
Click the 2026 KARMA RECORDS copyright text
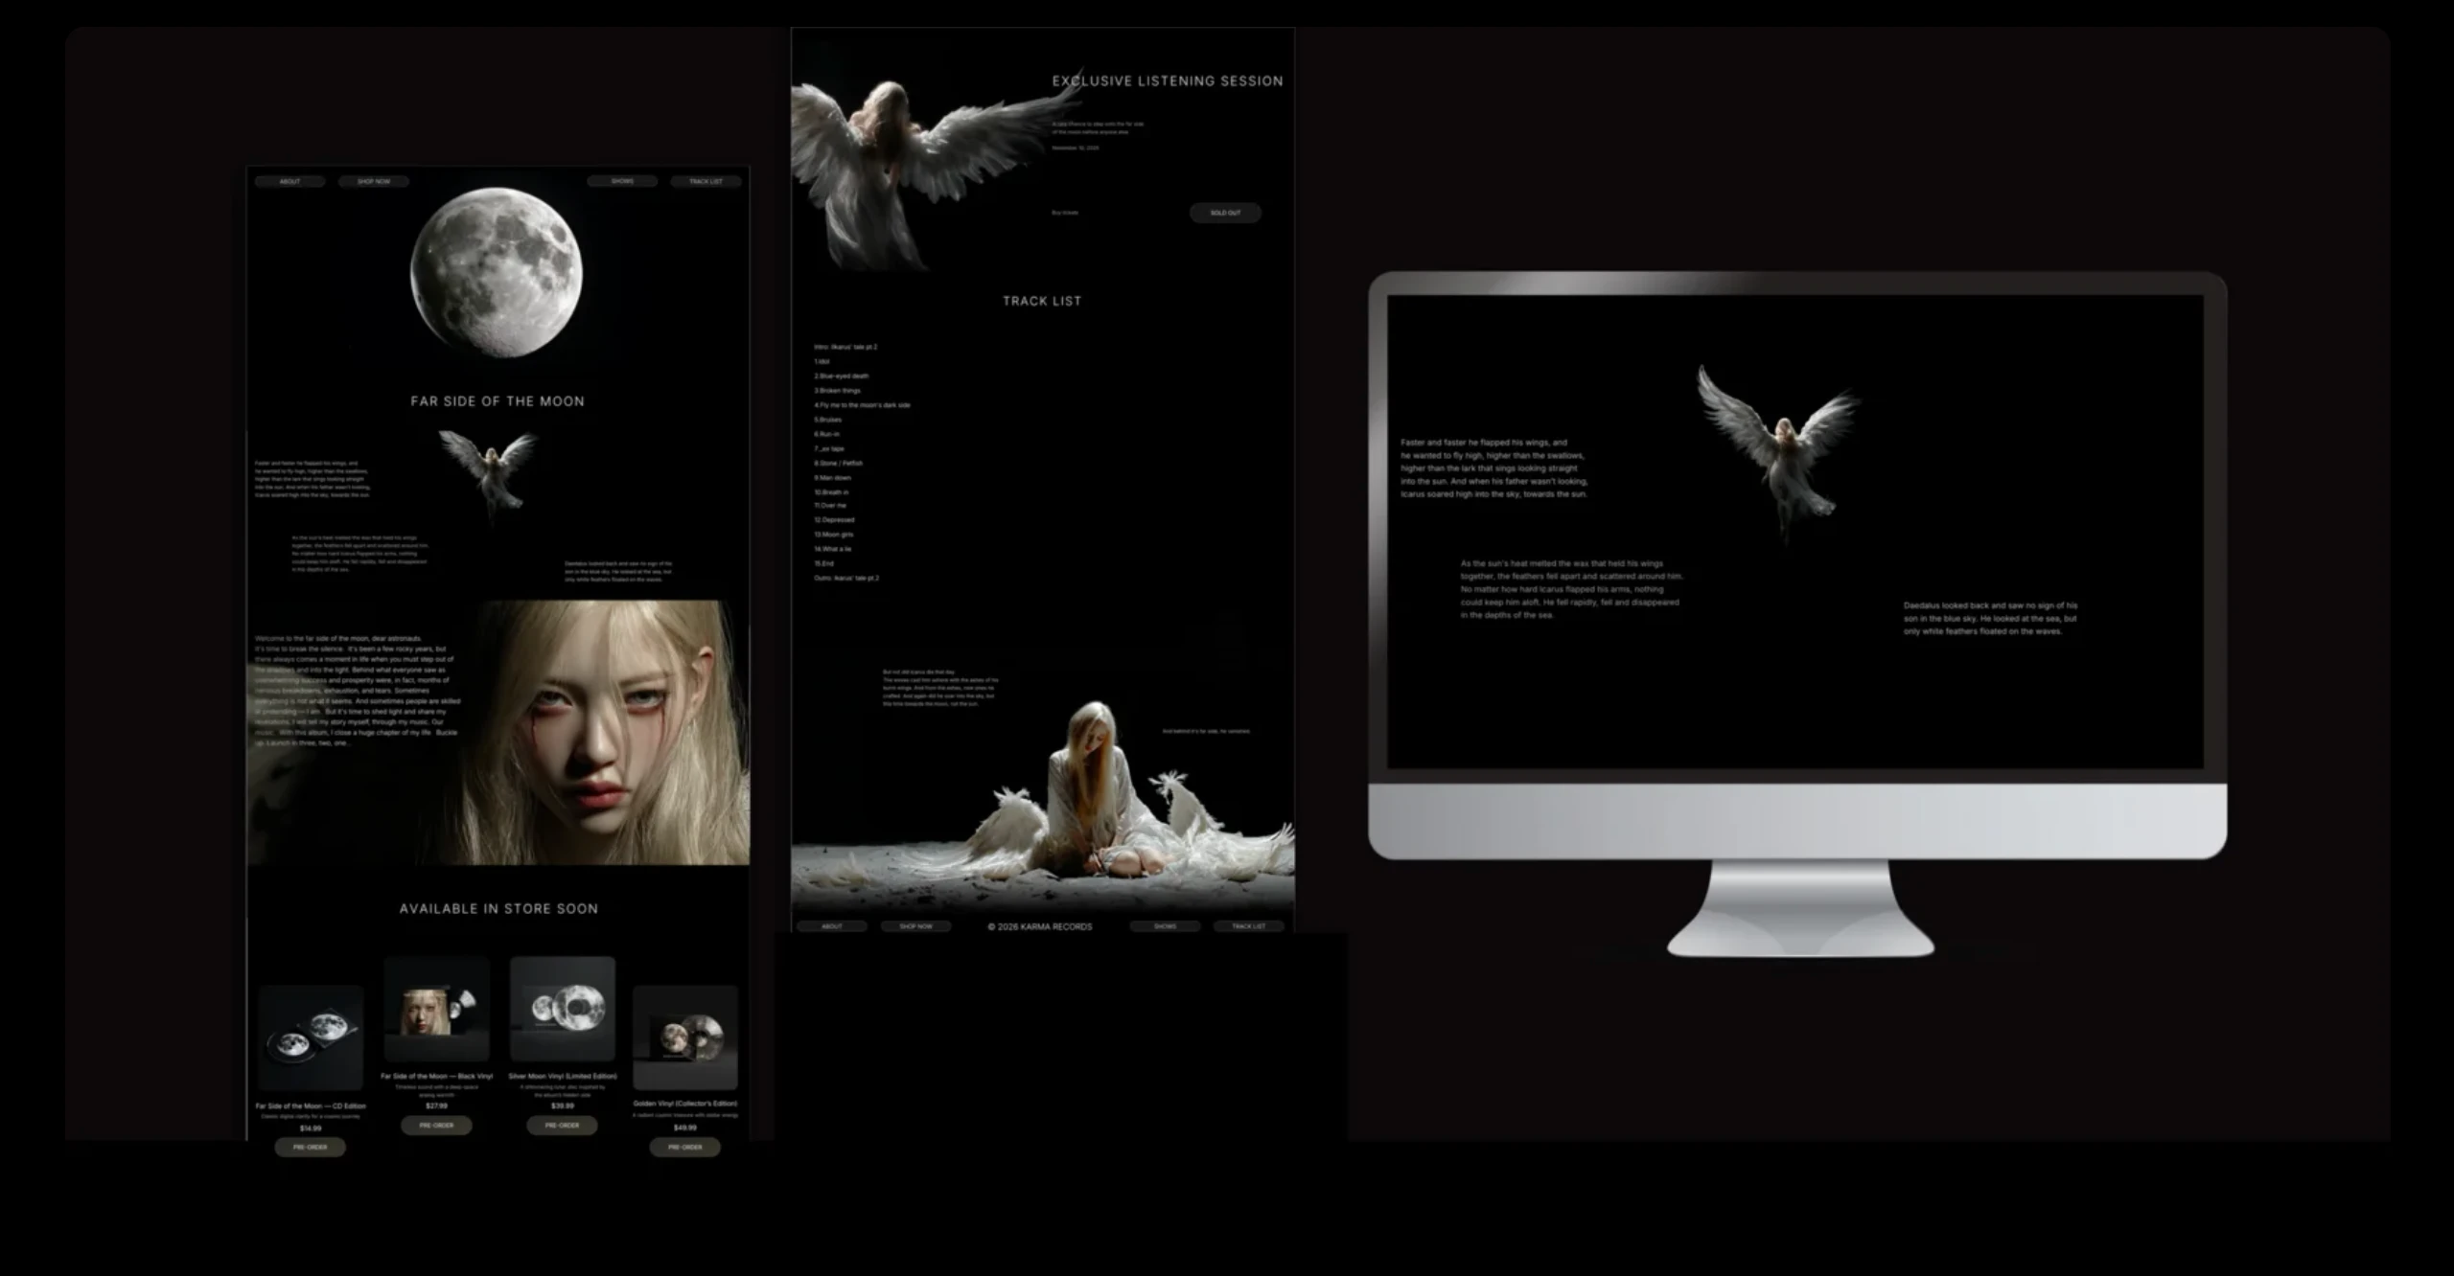click(x=1040, y=926)
